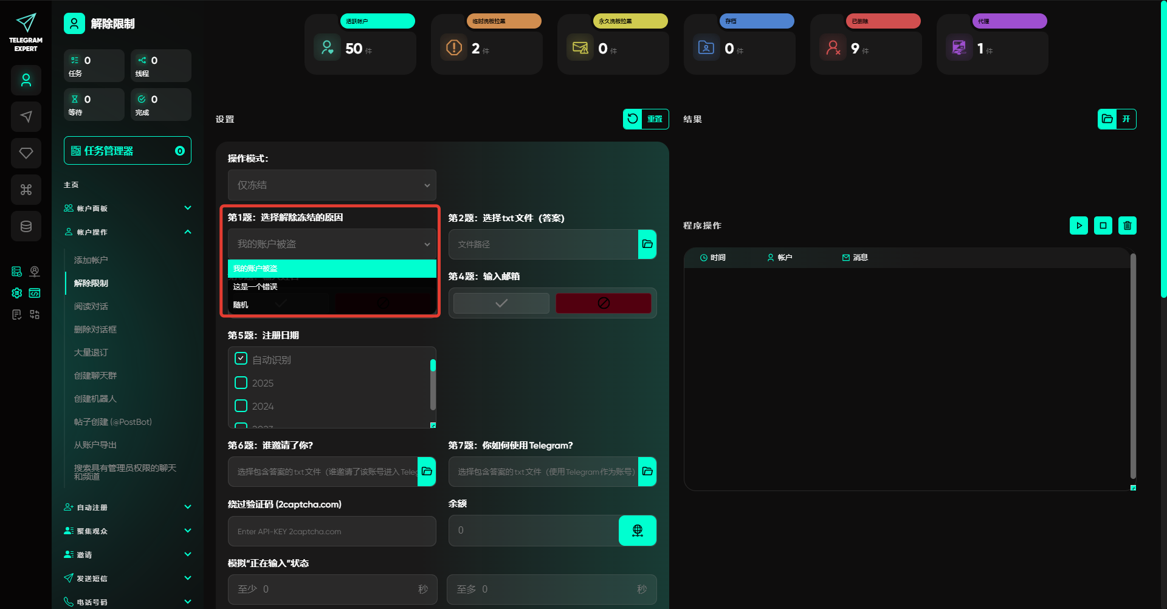The width and height of the screenshot is (1167, 609).
Task: Click the 重置 reset button
Action: click(x=646, y=119)
